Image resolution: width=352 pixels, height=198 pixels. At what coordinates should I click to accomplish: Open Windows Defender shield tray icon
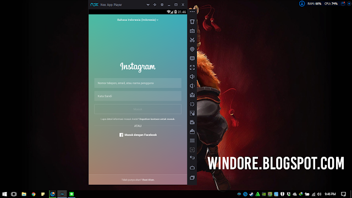[x=282, y=194]
